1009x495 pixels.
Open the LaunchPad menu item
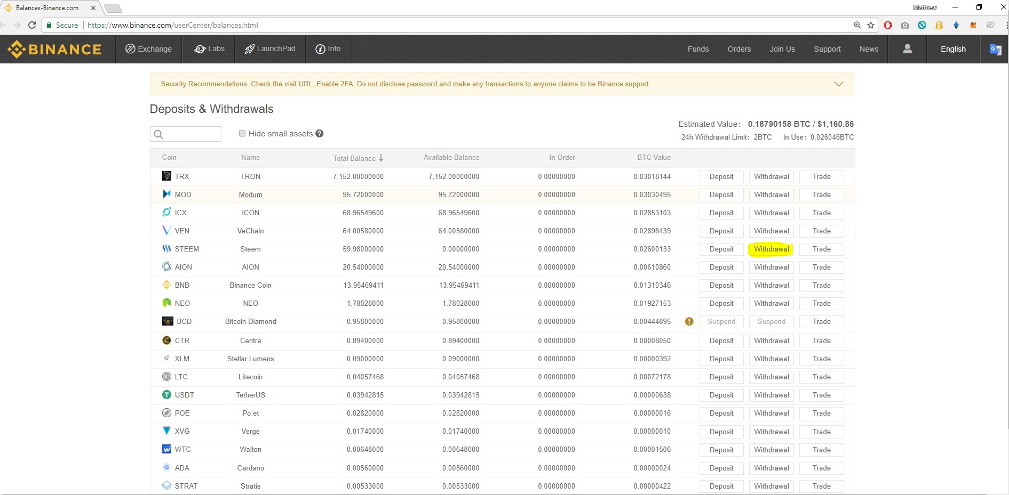(270, 49)
